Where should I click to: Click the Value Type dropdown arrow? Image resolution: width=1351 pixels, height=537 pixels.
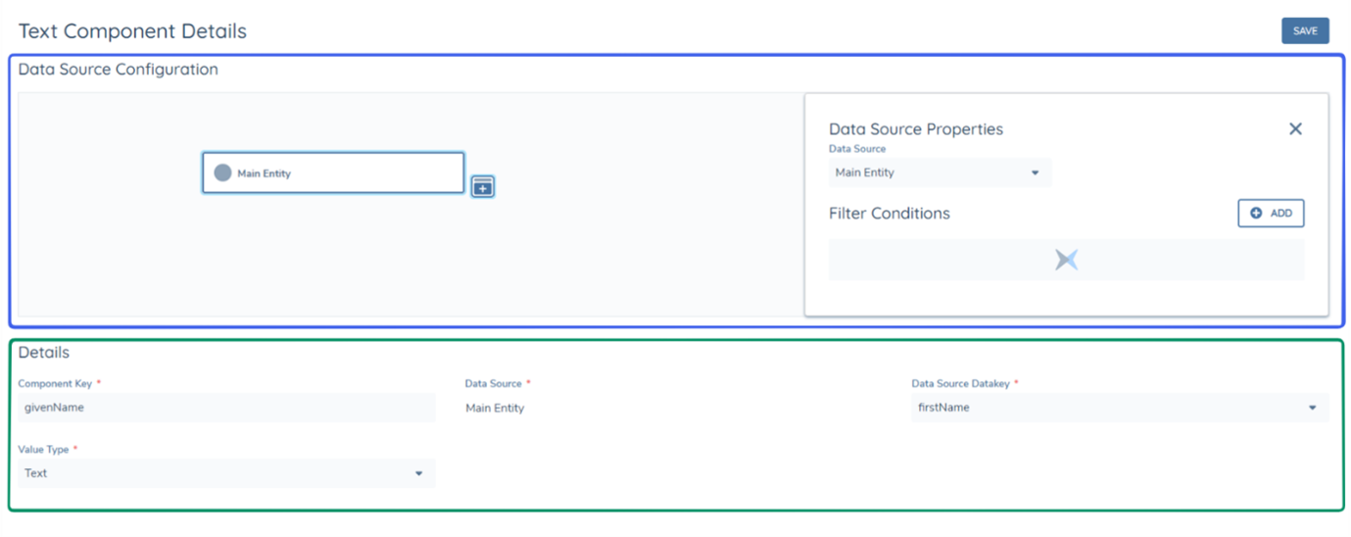coord(418,473)
